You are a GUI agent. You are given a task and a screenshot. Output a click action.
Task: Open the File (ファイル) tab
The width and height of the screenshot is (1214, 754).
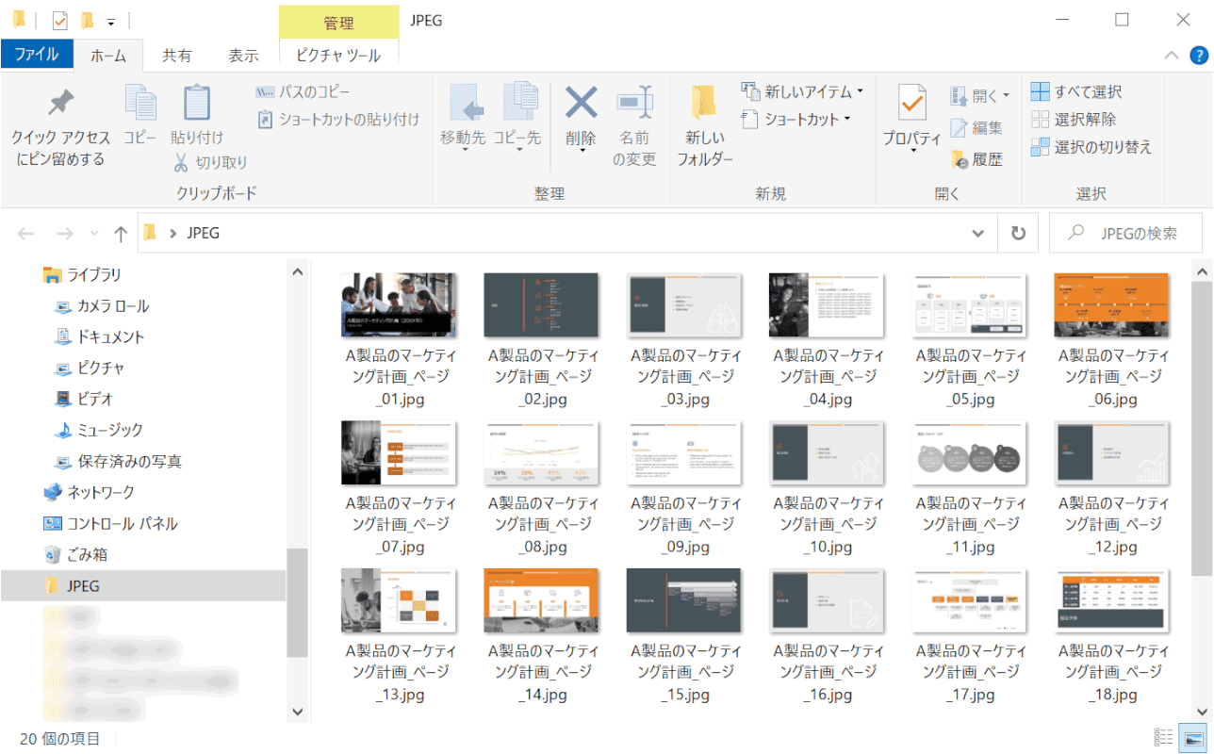[x=37, y=55]
